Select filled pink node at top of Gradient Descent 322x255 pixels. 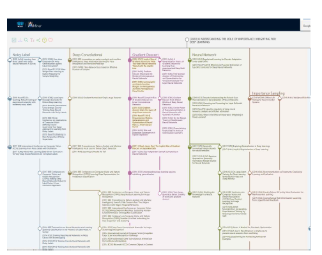(x=130, y=60)
